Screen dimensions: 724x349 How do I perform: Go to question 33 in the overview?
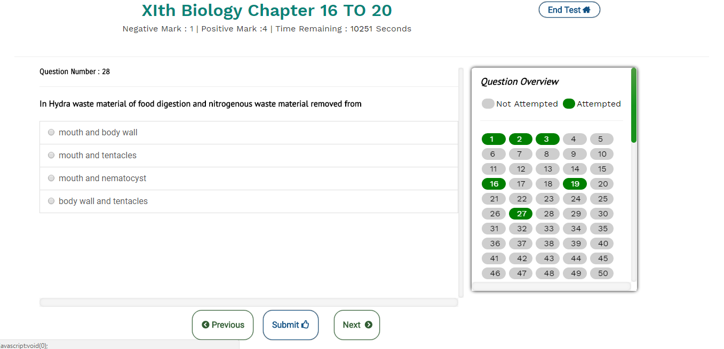[548, 229]
